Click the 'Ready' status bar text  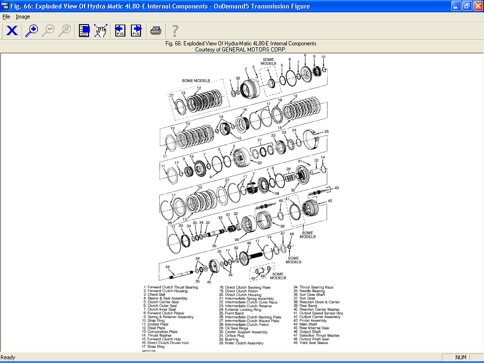[8, 357]
